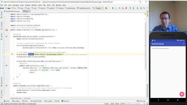
Task: Open the app run configuration dropdown
Action: [99, 8]
